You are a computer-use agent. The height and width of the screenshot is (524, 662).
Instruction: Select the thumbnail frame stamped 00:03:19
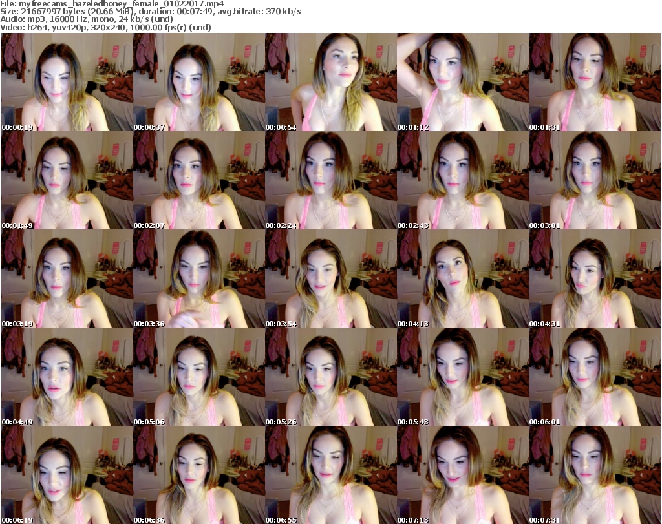tap(67, 279)
